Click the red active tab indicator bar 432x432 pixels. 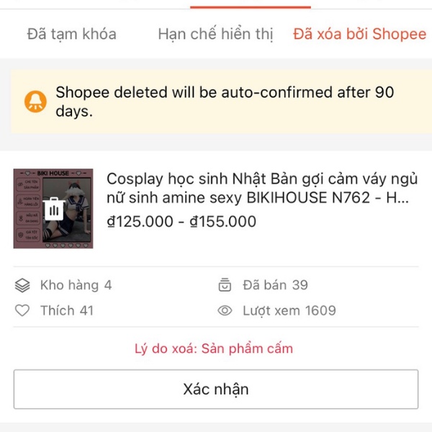[251, 6]
